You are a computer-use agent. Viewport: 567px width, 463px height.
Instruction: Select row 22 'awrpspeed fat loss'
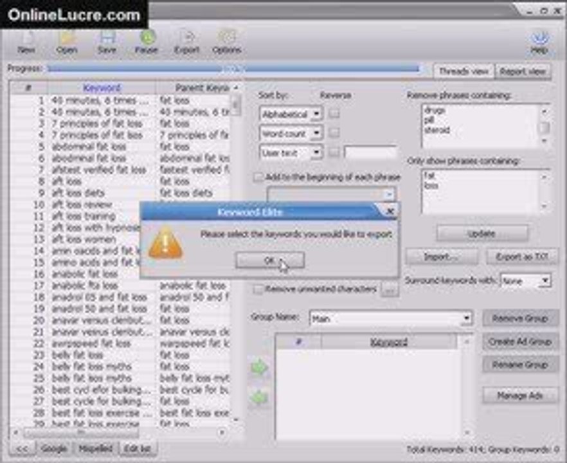(120, 343)
